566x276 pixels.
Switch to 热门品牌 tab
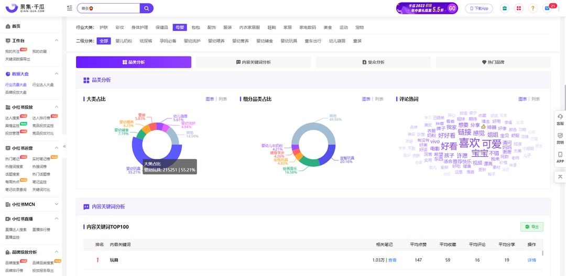493,62
